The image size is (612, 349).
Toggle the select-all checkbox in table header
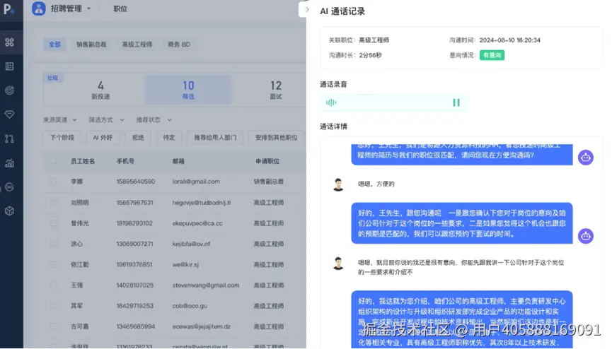(x=53, y=161)
